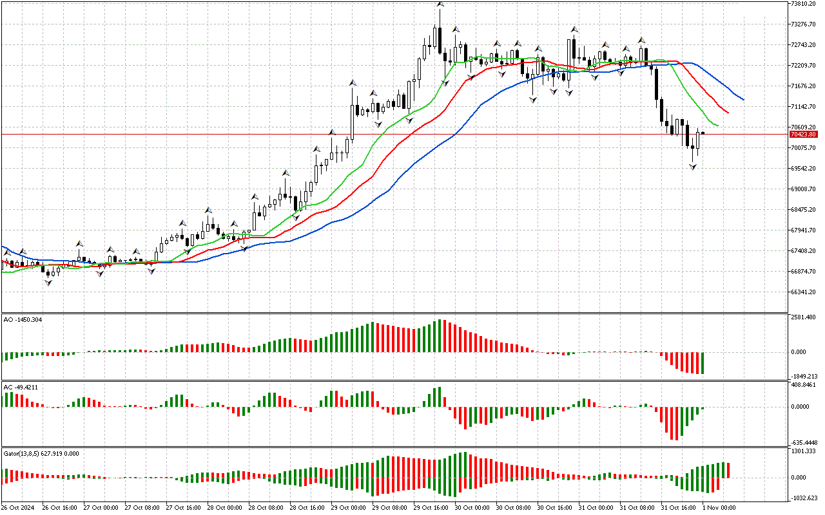Click the 1301.333 Gator scale maximum

pos(804,451)
